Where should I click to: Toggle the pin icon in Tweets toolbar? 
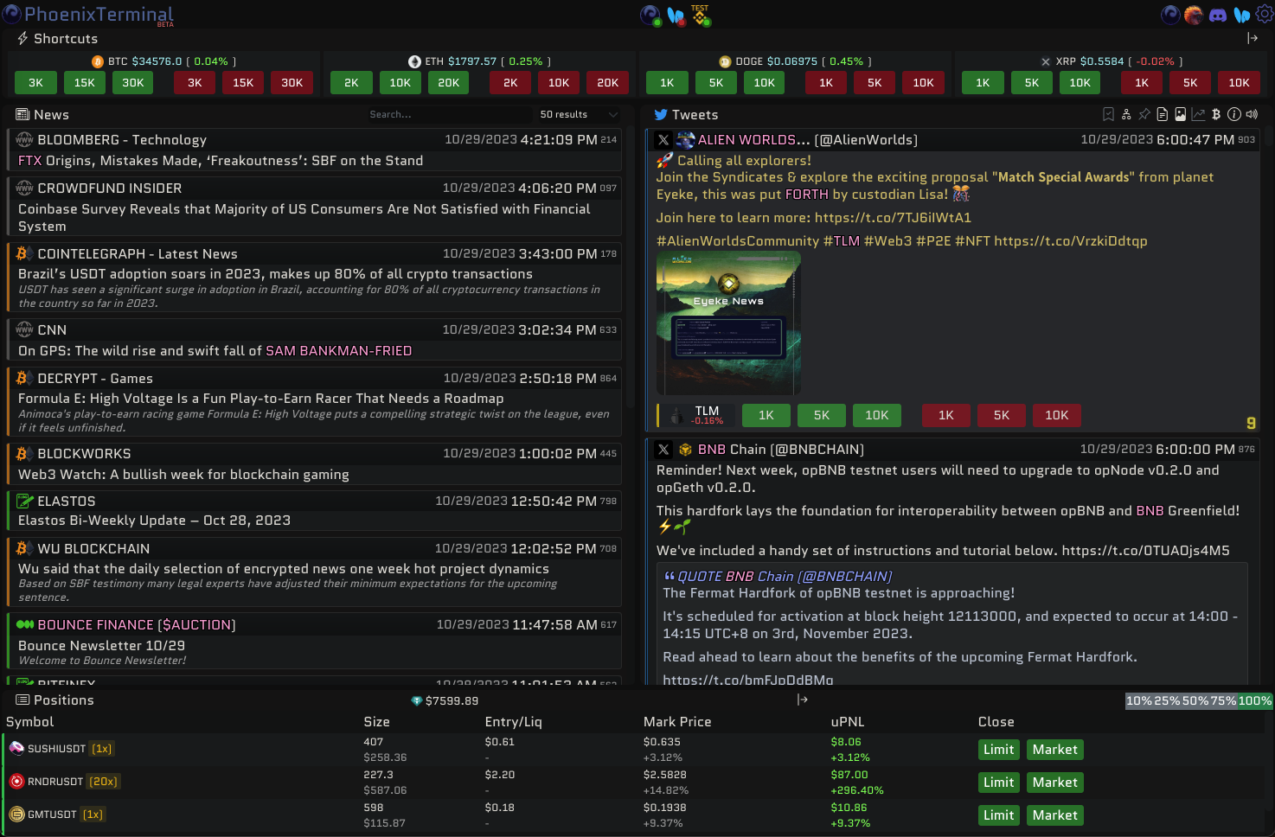coord(1144,114)
